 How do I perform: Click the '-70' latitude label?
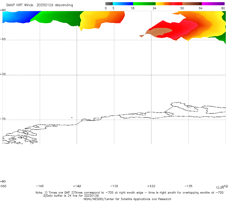[3, 74]
